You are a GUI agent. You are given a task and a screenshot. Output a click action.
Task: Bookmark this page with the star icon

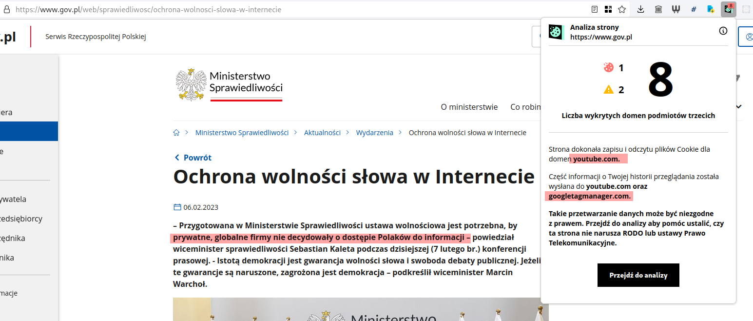click(x=622, y=9)
